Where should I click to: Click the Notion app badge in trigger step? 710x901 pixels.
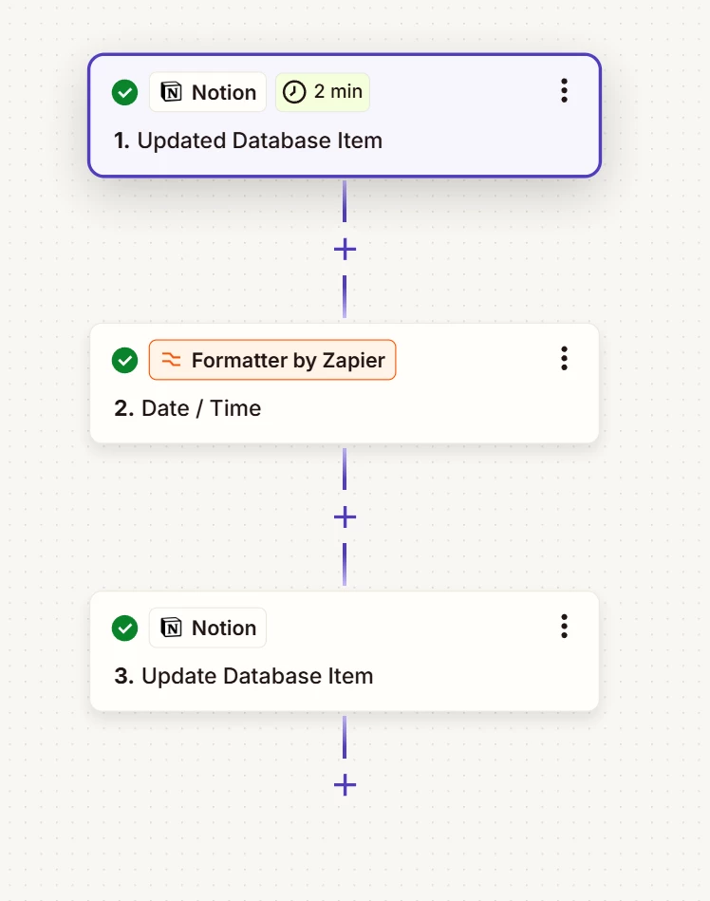tap(207, 92)
